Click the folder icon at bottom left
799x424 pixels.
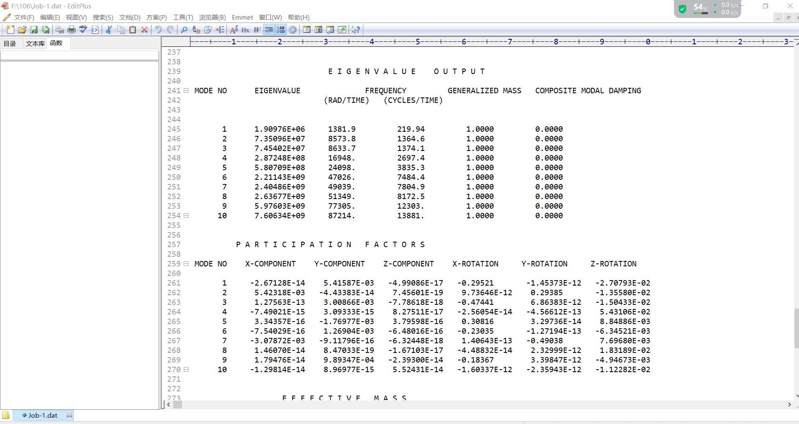pos(6,415)
